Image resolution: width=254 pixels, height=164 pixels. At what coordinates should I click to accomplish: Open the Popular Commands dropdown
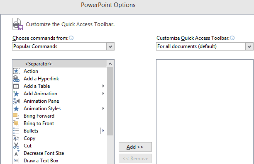coord(63,46)
